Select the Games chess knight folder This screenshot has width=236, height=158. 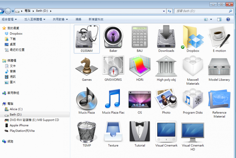(87, 66)
